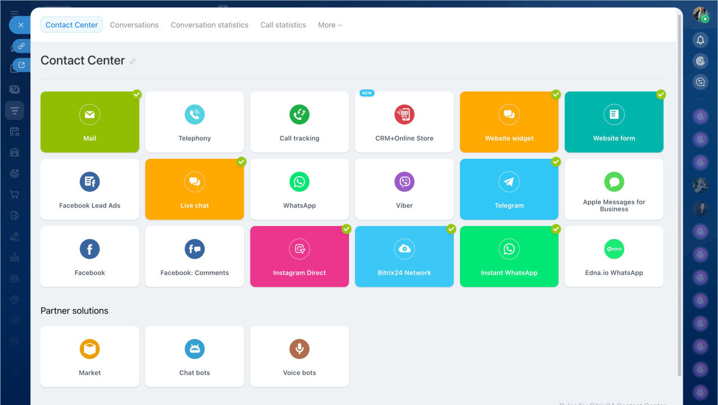Select the Viber channel icon
718x405 pixels.
coord(404,182)
